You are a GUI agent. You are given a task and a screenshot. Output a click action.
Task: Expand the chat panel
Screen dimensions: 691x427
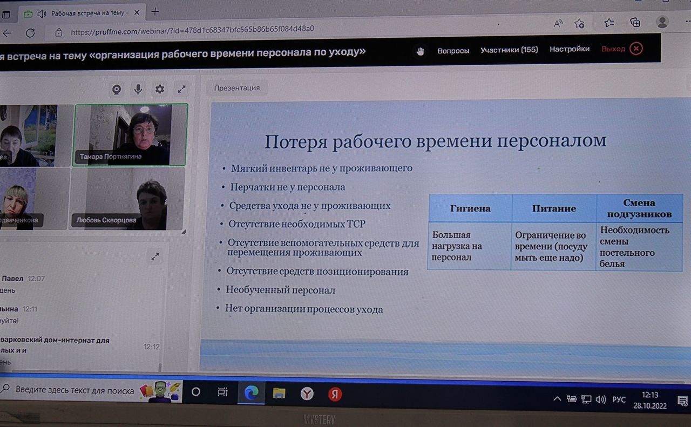coord(155,257)
